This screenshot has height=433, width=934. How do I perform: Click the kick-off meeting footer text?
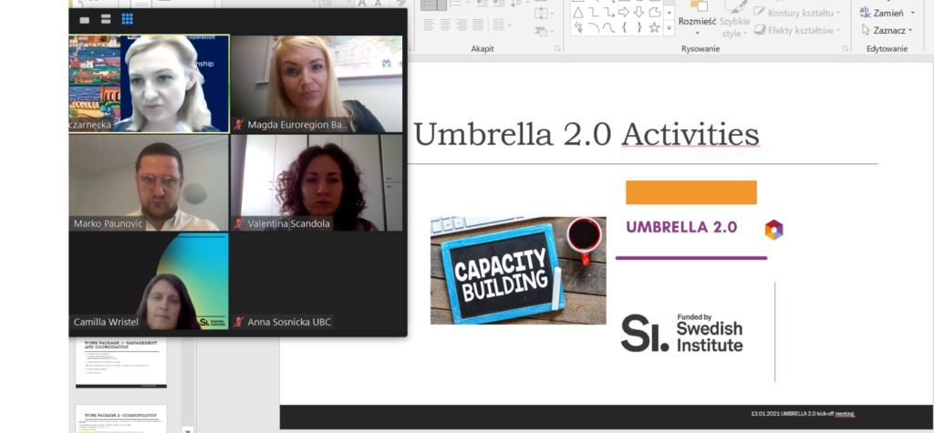[x=803, y=413]
